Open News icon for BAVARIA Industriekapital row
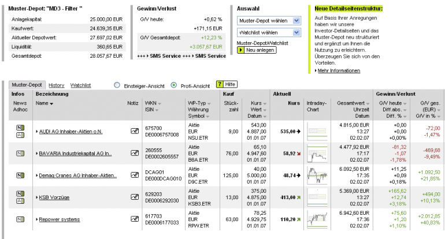The image size is (445, 239). (x=20, y=154)
